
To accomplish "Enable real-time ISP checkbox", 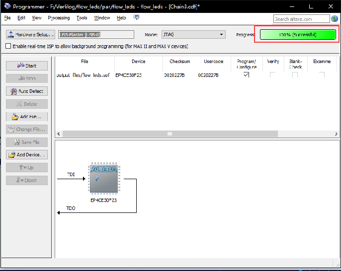I will pos(8,46).
